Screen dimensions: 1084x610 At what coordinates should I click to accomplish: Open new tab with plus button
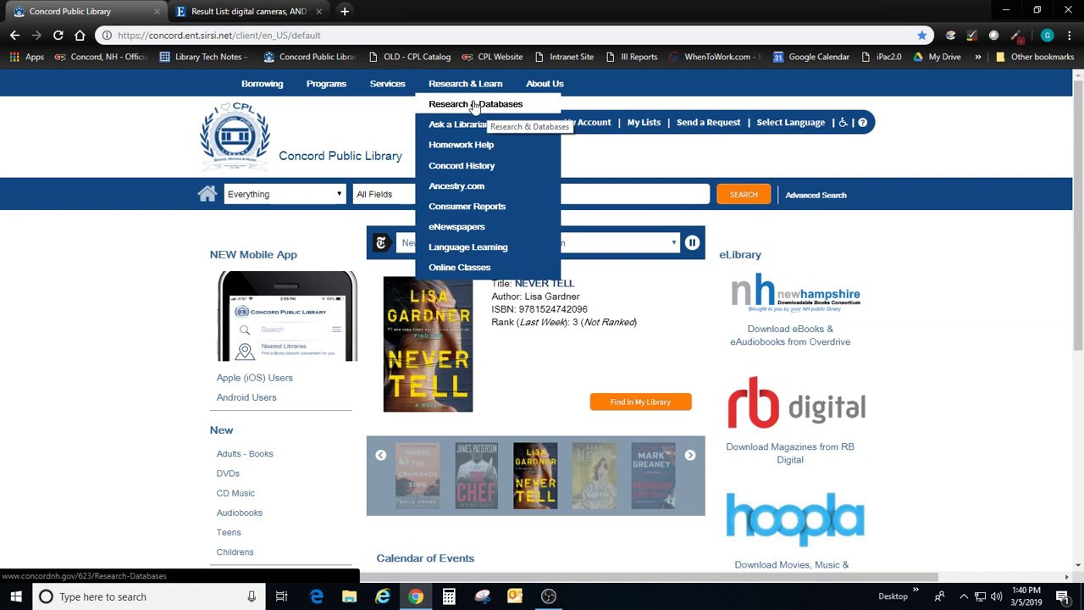345,11
